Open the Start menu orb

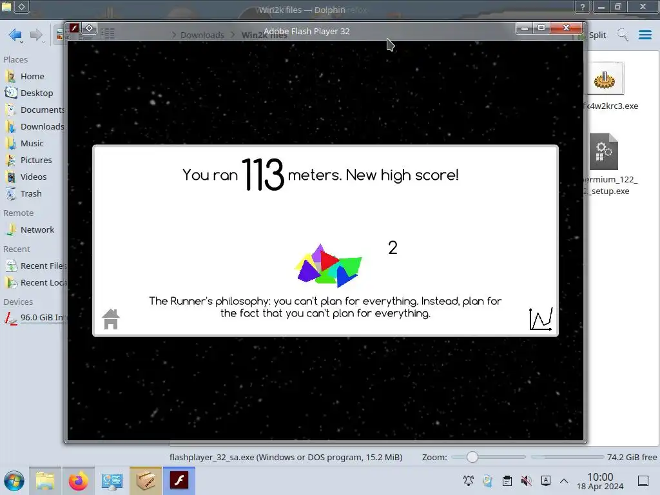click(14, 481)
